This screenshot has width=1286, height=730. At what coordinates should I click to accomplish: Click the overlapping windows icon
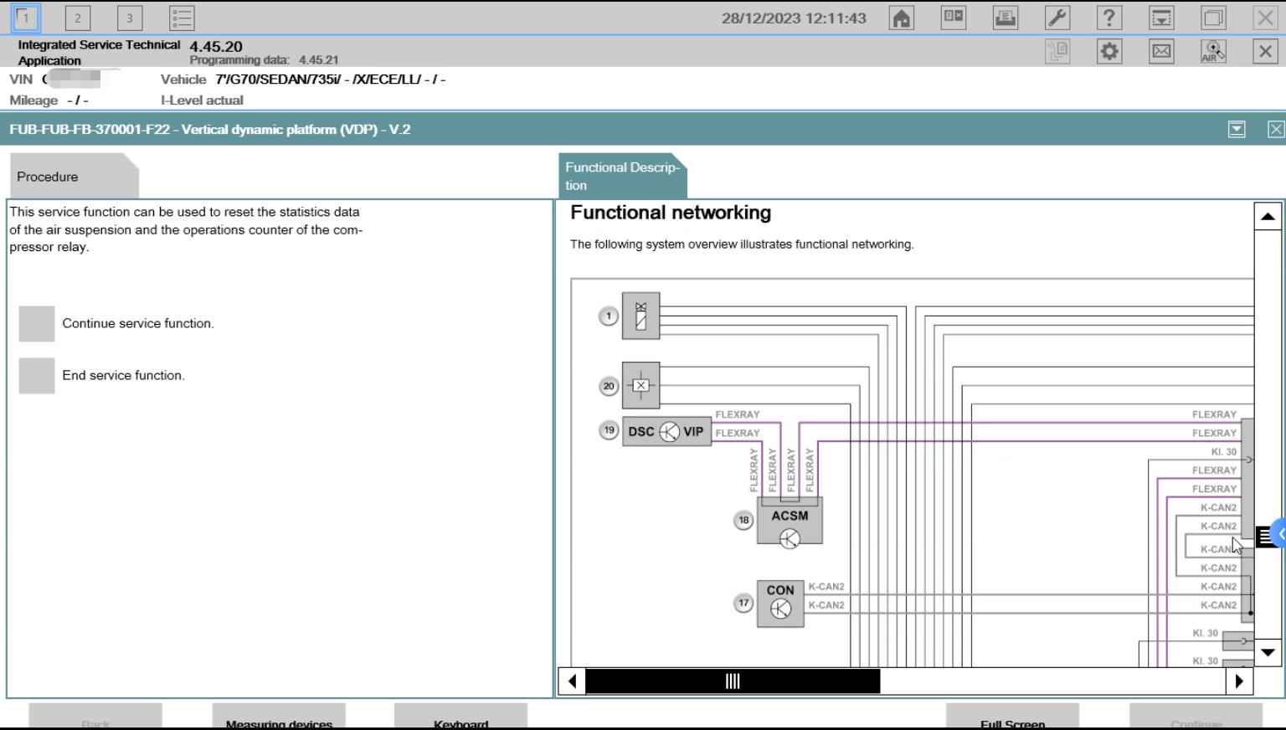[1213, 18]
